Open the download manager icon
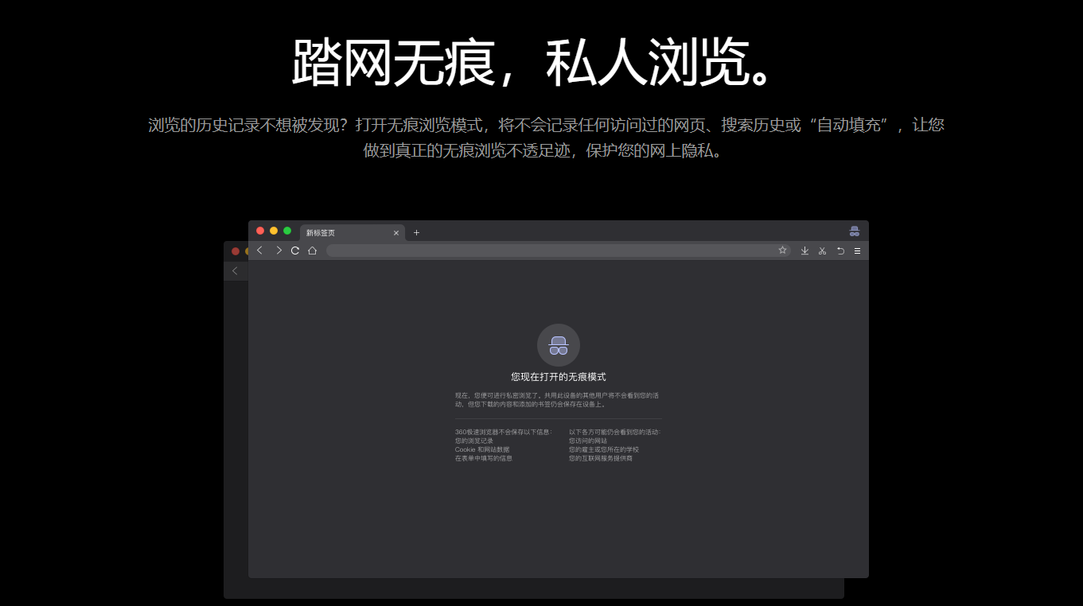 [804, 250]
